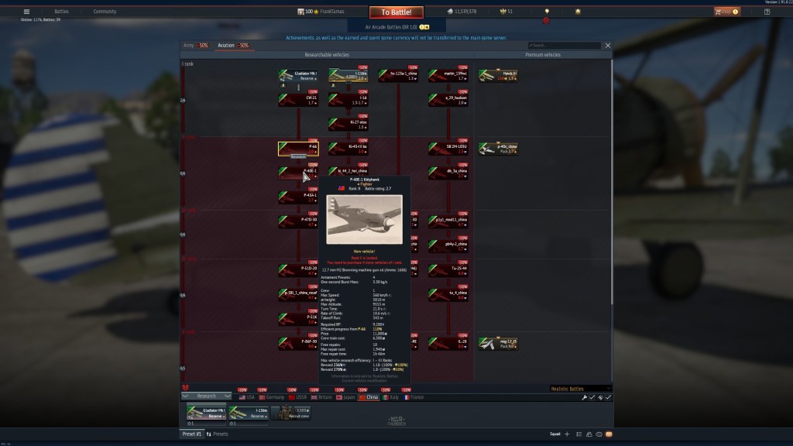Open the Shop cart icon

pyautogui.click(x=726, y=12)
